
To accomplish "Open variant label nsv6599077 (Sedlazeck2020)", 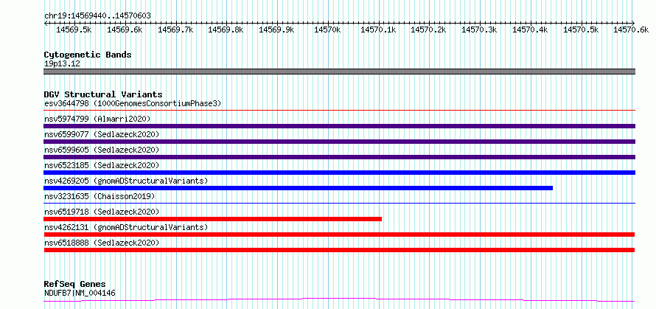I will [x=102, y=134].
